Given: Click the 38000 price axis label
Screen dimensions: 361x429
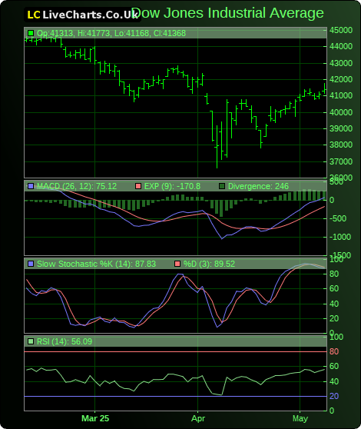Looking at the screenshot, I should tap(341, 145).
